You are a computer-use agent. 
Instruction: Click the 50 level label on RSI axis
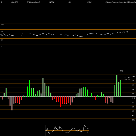(x=2, y=36)
